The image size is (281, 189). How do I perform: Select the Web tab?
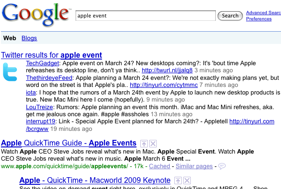9,38
